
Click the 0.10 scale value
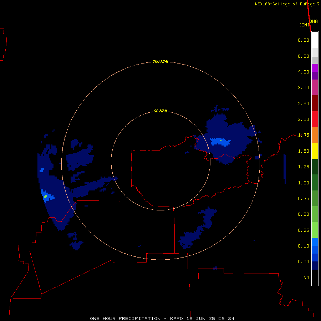(x=304, y=246)
